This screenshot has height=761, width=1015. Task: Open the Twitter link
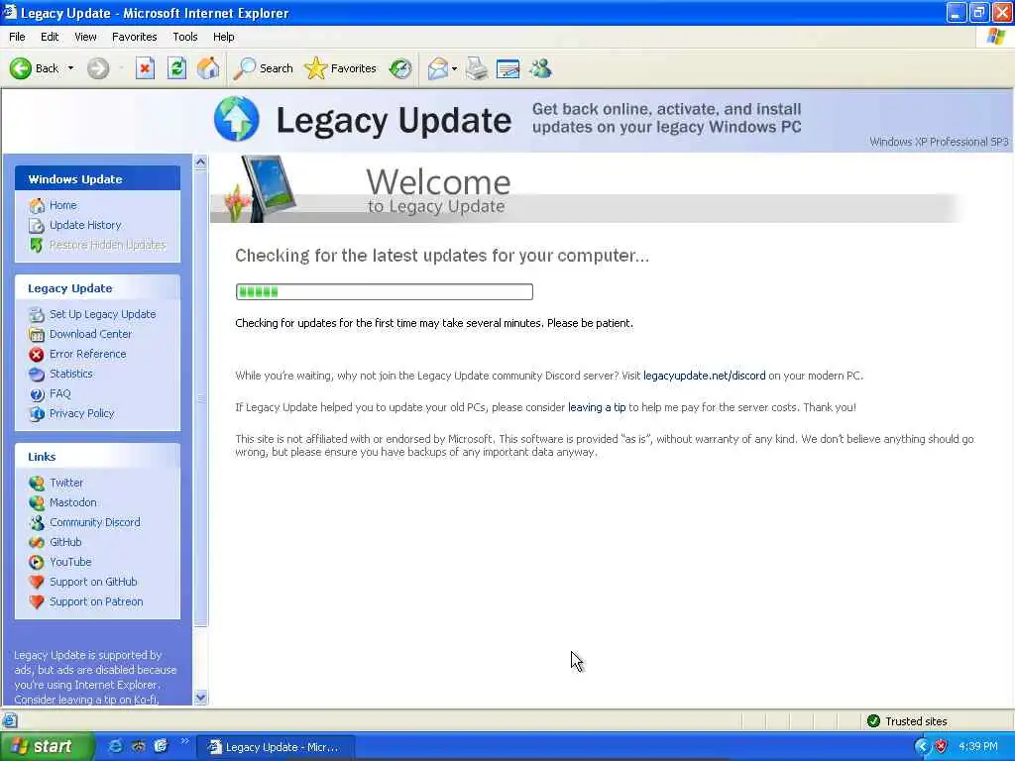pyautogui.click(x=66, y=483)
